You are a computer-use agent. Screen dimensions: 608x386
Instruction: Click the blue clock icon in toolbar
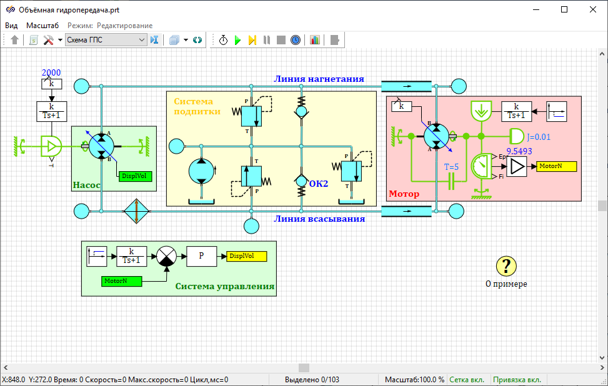(296, 40)
